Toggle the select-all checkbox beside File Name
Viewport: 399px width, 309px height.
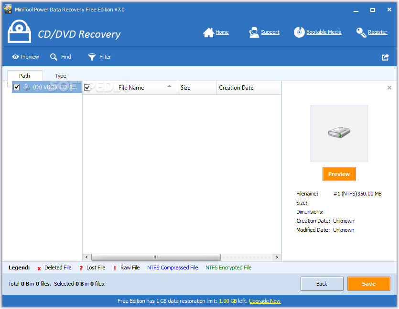tap(87, 88)
